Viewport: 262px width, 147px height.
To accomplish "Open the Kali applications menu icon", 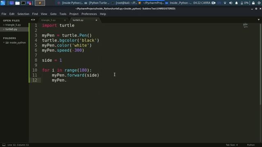I will pos(3,3).
